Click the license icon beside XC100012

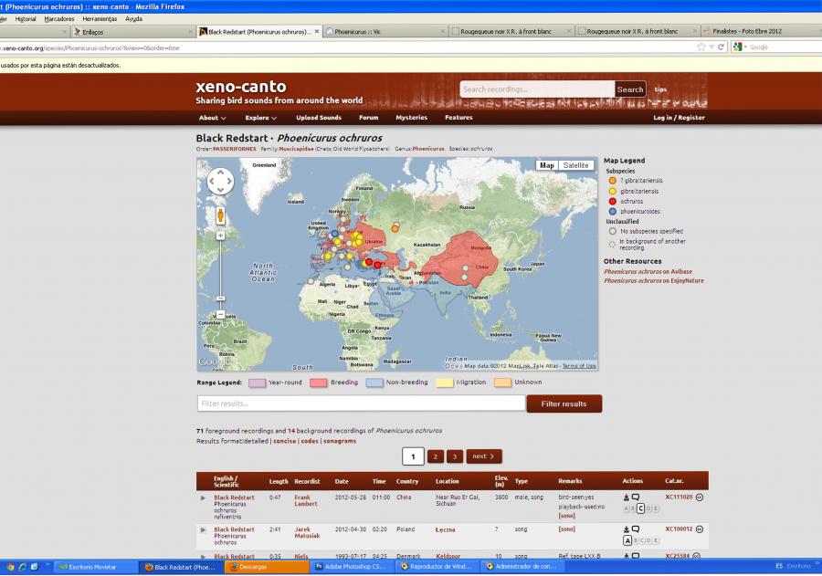700,529
